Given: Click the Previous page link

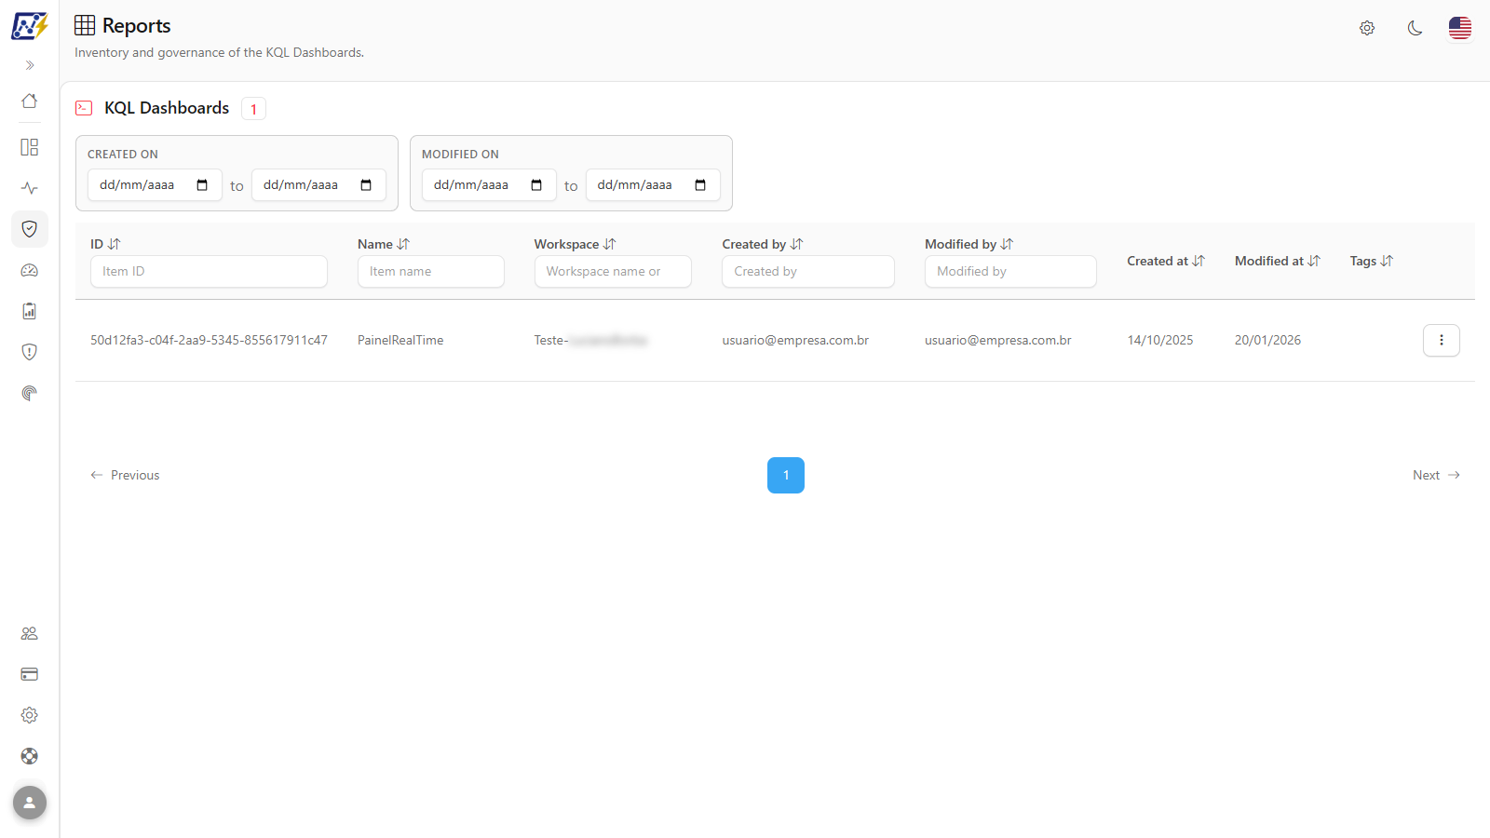Looking at the screenshot, I should tap(125, 475).
